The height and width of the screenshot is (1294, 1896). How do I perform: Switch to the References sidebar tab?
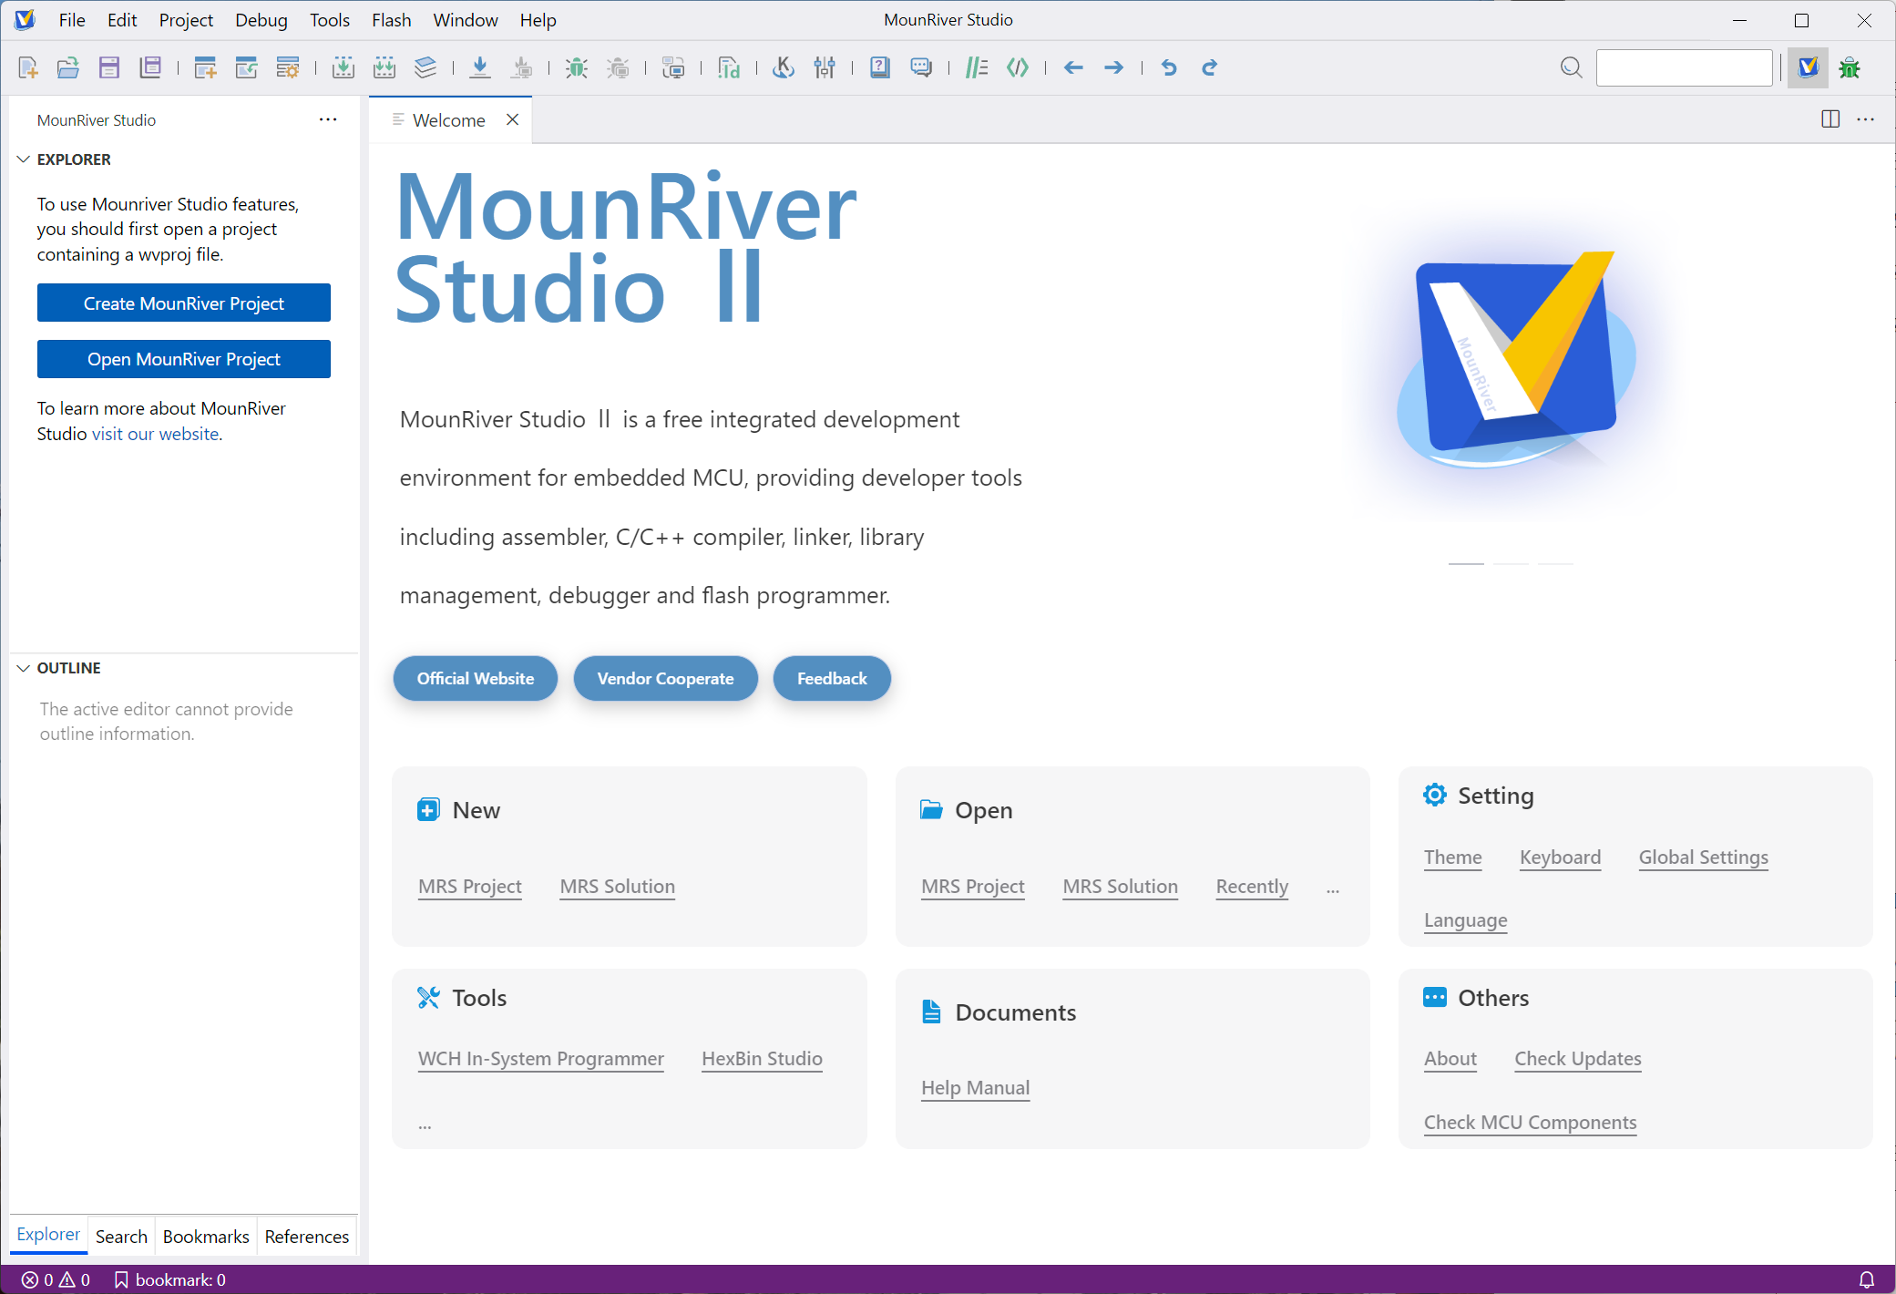point(307,1237)
